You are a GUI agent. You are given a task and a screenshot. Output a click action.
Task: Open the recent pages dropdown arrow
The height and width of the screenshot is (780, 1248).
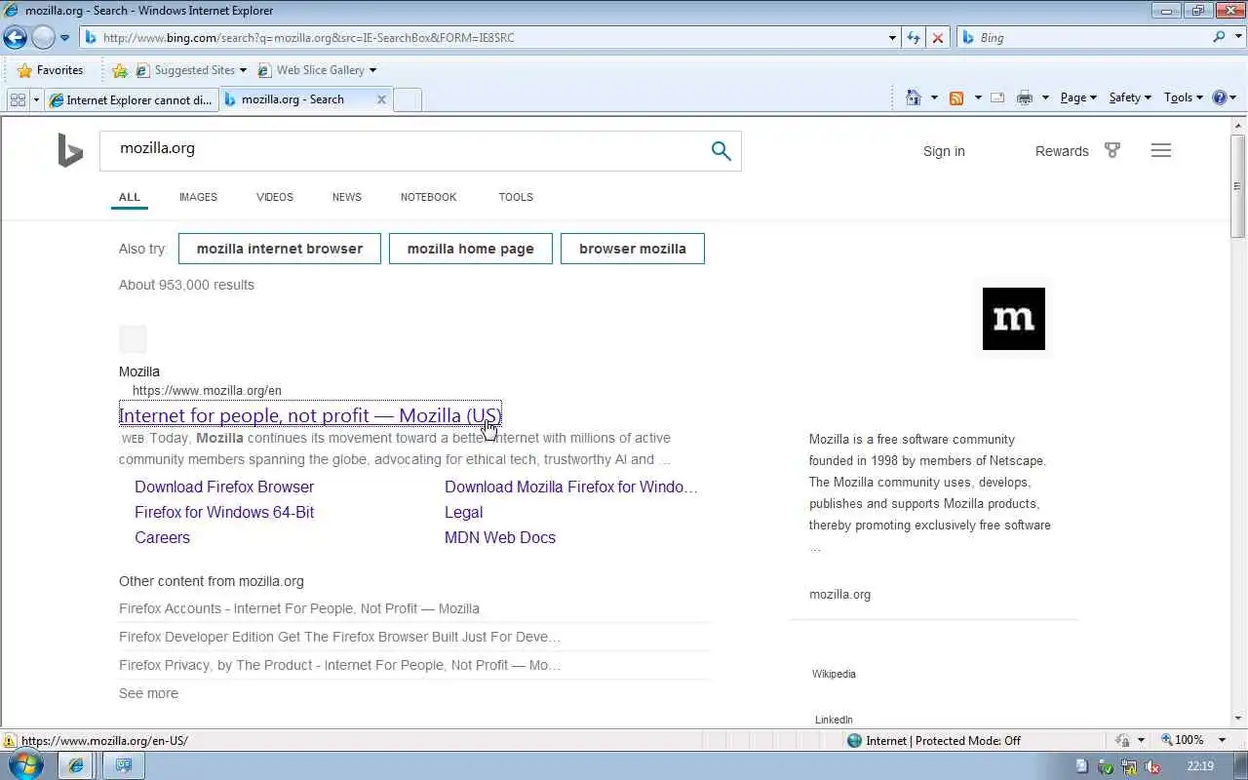click(65, 38)
